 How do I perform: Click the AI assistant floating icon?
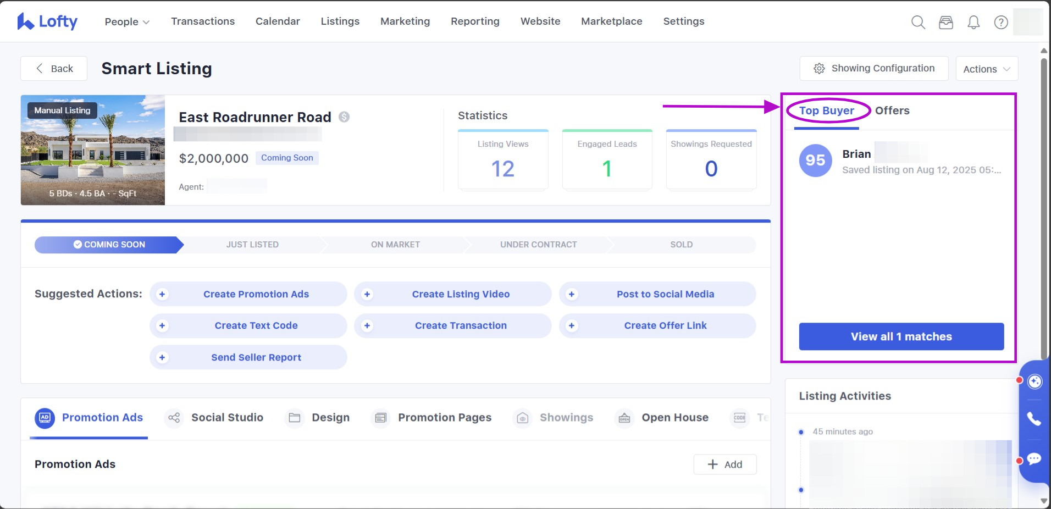tap(1035, 381)
